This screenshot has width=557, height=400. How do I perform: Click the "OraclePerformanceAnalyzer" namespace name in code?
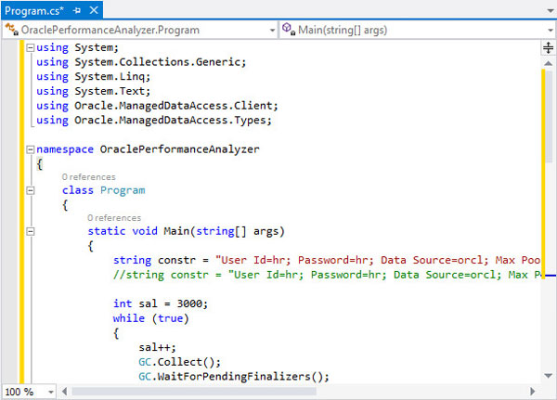point(179,149)
